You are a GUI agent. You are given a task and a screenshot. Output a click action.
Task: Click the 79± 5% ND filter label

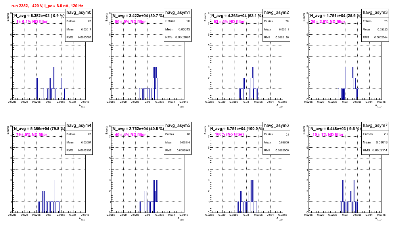(x=32, y=135)
